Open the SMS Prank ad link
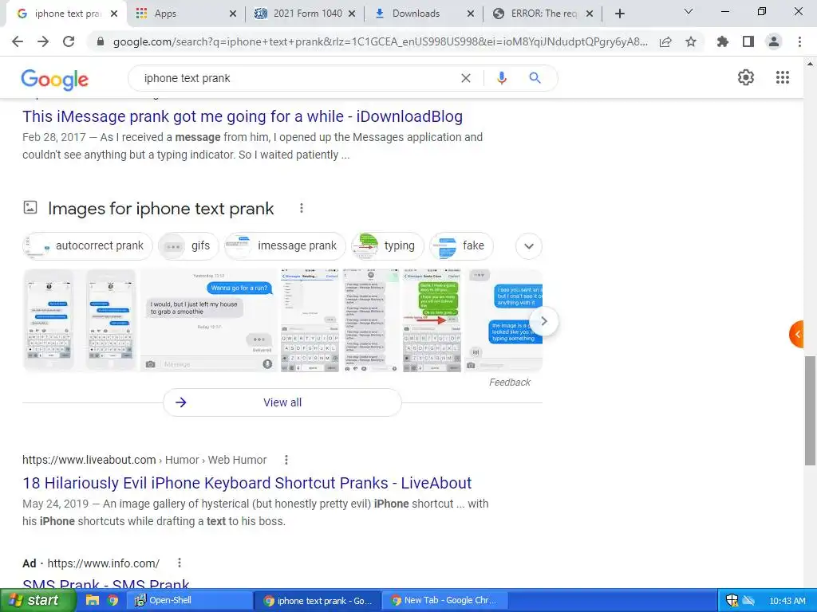The height and width of the screenshot is (612, 817). click(x=106, y=584)
